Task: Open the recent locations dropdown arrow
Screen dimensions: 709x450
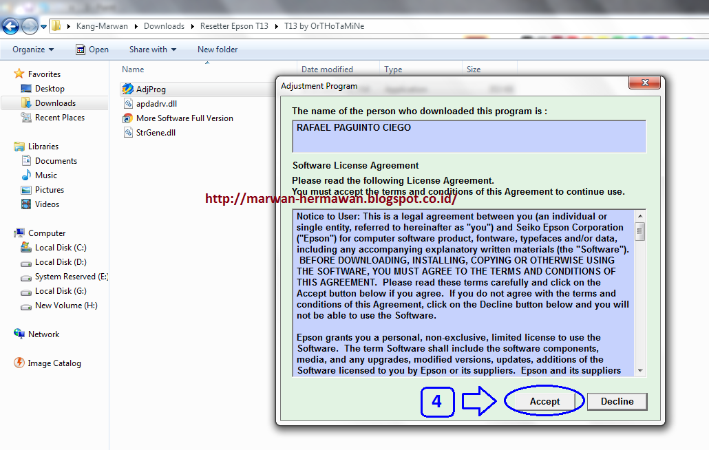Action: [x=43, y=27]
